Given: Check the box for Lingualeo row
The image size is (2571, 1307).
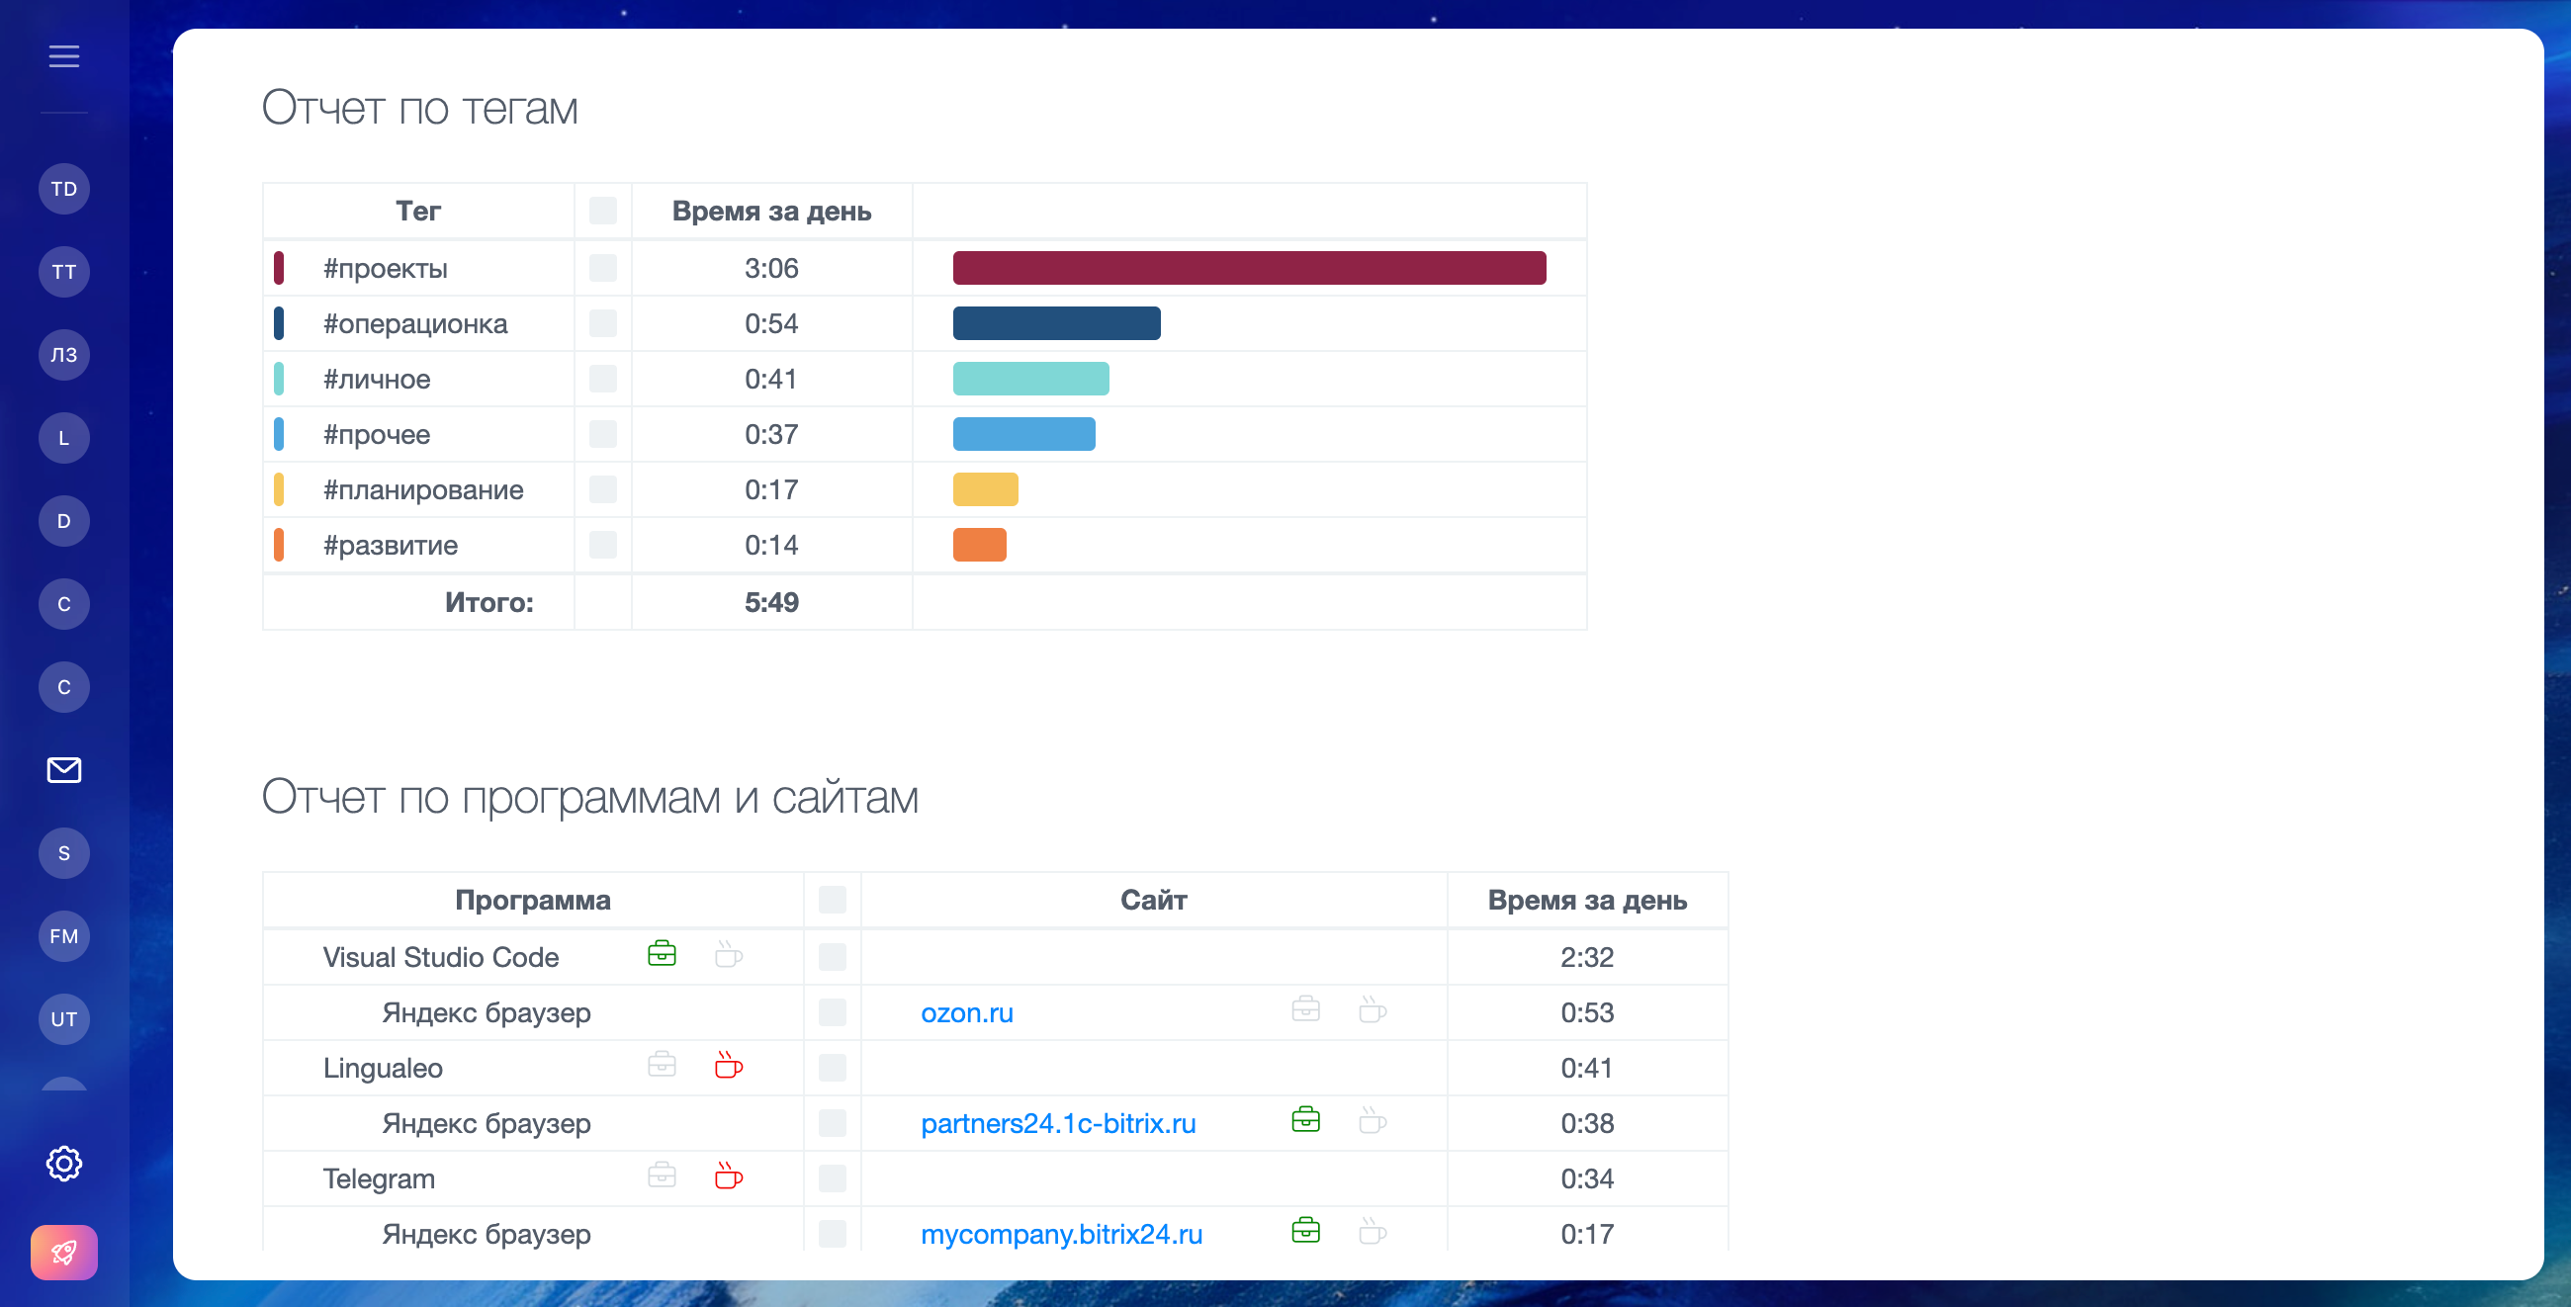Looking at the screenshot, I should [x=833, y=1068].
